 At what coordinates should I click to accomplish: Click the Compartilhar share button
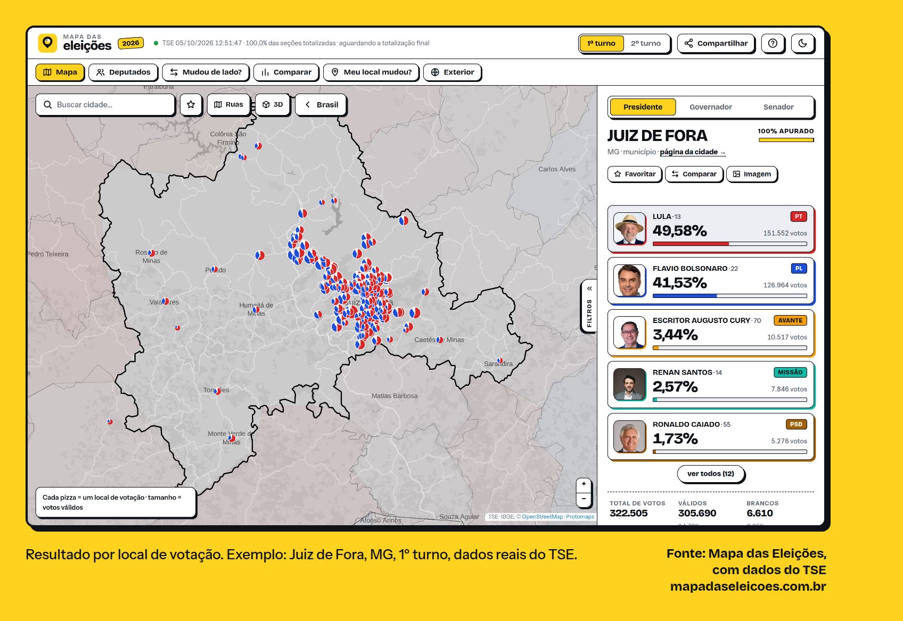[716, 43]
